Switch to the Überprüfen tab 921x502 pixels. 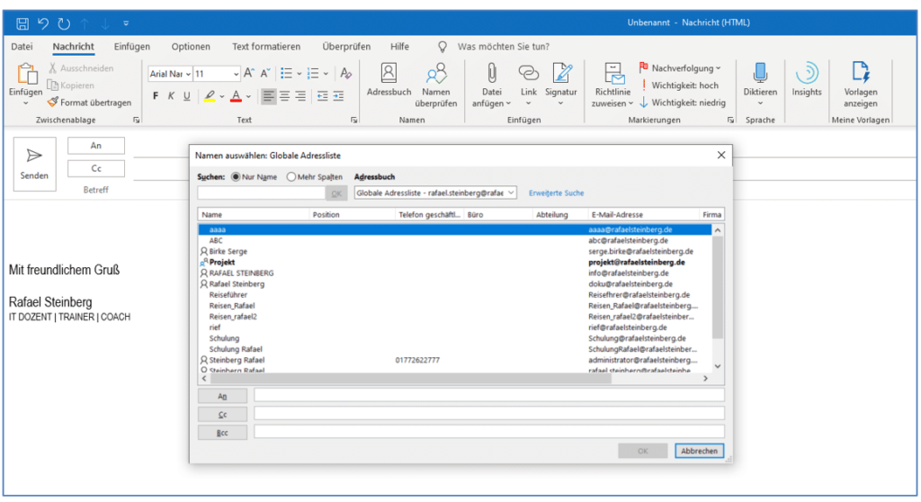[x=346, y=47]
